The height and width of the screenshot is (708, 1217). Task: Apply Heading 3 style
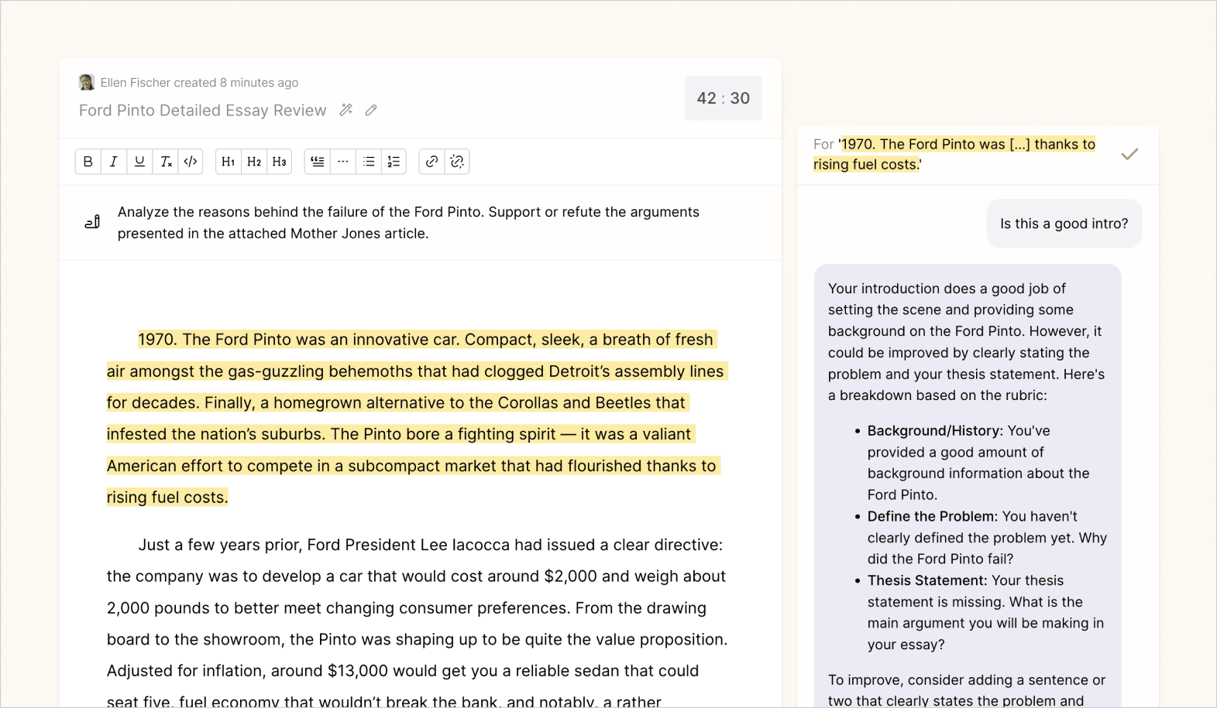click(x=280, y=162)
